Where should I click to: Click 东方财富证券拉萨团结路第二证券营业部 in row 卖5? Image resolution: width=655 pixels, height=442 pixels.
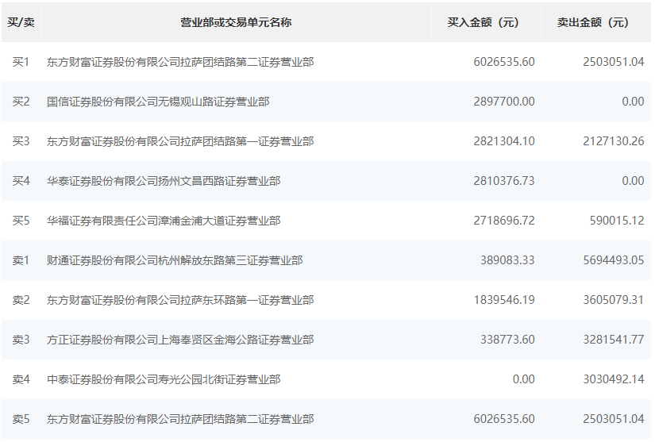tap(180, 419)
